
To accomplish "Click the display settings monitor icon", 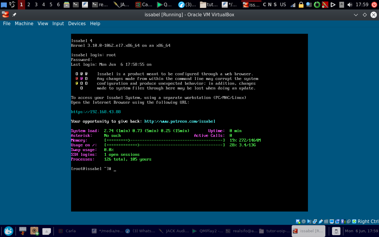I will point(332,221).
